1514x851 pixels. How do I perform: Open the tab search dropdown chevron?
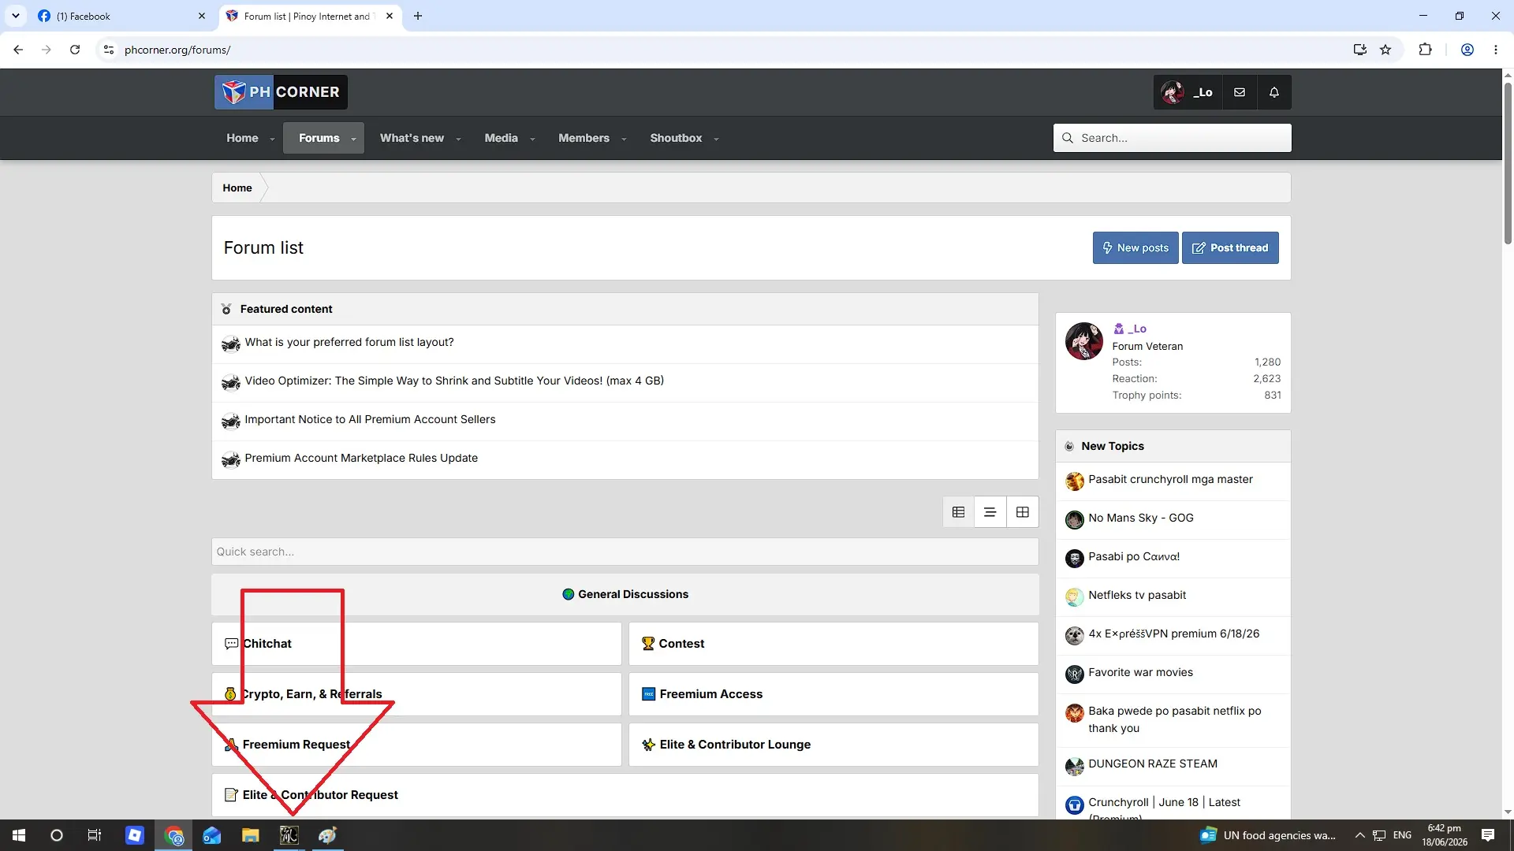tap(16, 16)
